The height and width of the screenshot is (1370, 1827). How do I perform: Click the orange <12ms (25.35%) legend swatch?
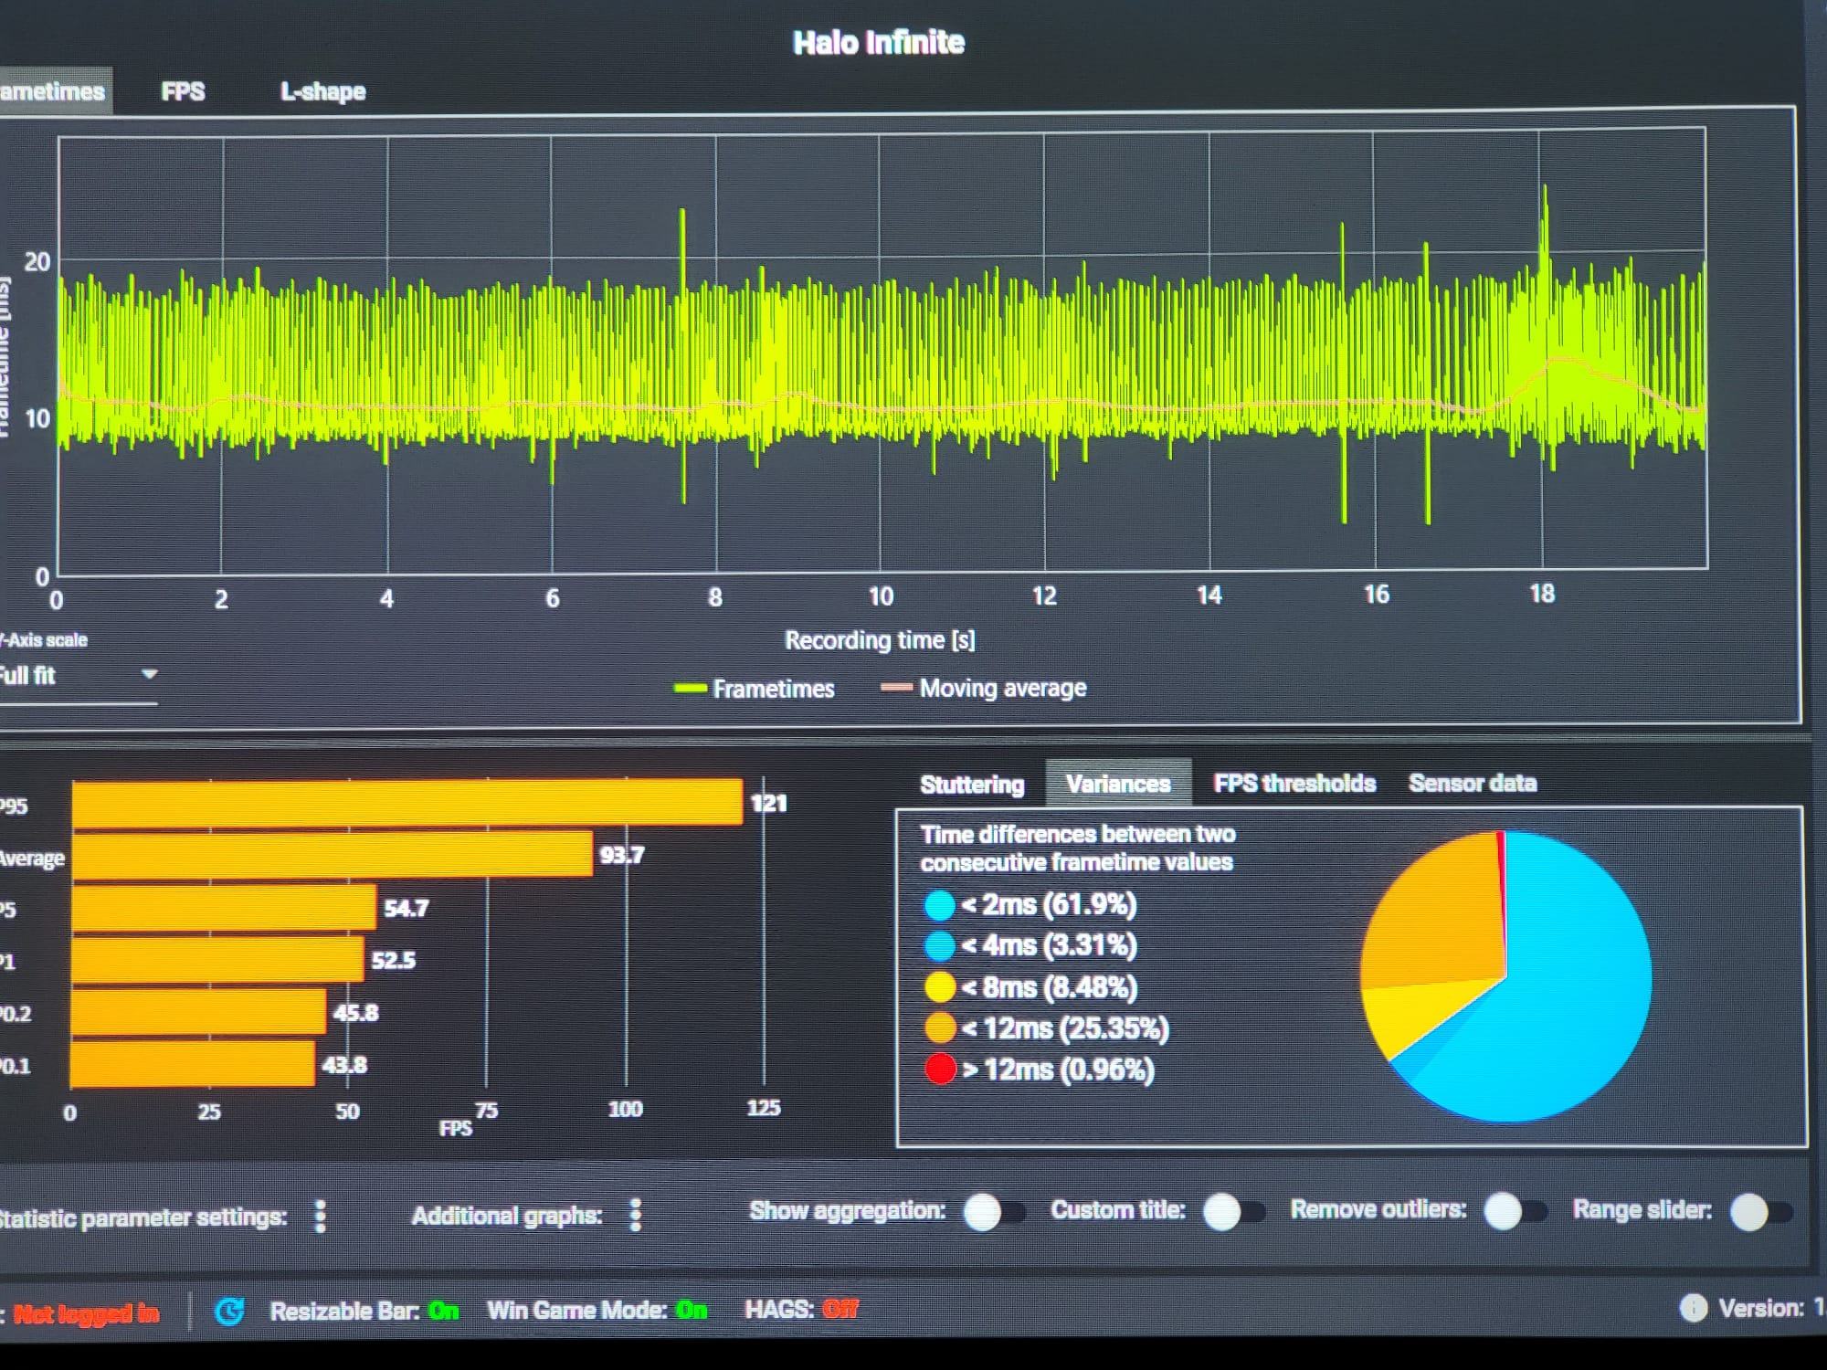(x=939, y=1028)
